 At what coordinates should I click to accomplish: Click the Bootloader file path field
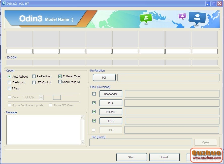pyautogui.click(x=172, y=94)
